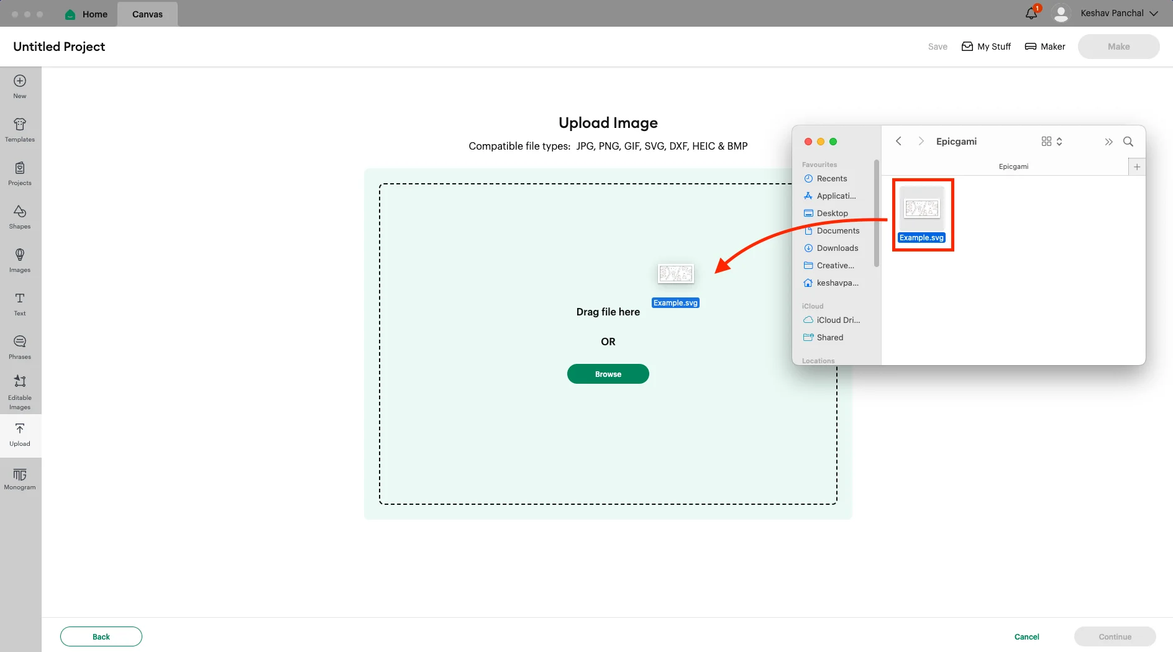1173x652 pixels.
Task: Click the Continue button
Action: (x=1115, y=636)
